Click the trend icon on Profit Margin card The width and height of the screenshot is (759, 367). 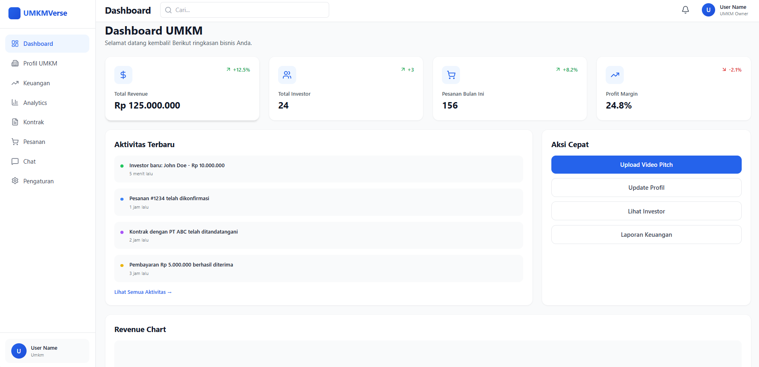[x=615, y=75]
